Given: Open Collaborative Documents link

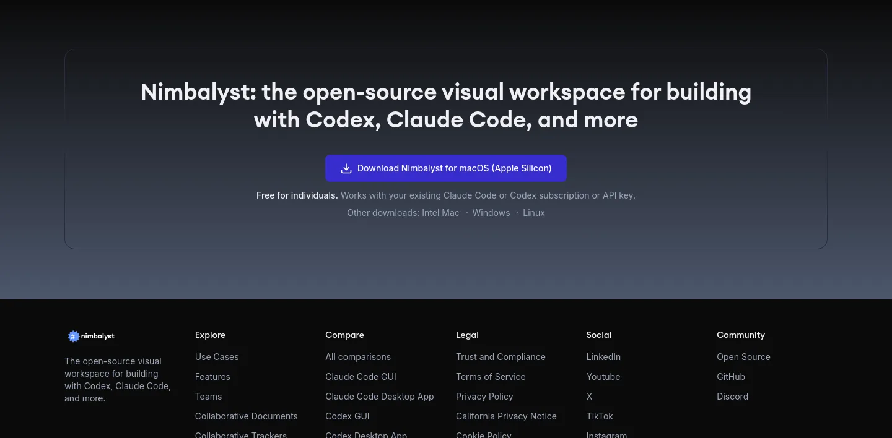Looking at the screenshot, I should pos(247,416).
